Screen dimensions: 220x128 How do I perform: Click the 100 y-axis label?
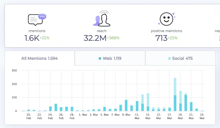point(14,97)
